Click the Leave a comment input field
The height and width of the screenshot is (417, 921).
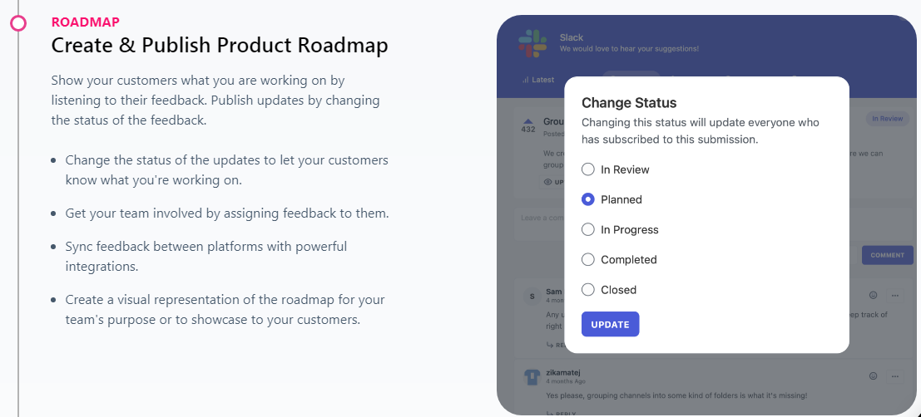[538, 220]
